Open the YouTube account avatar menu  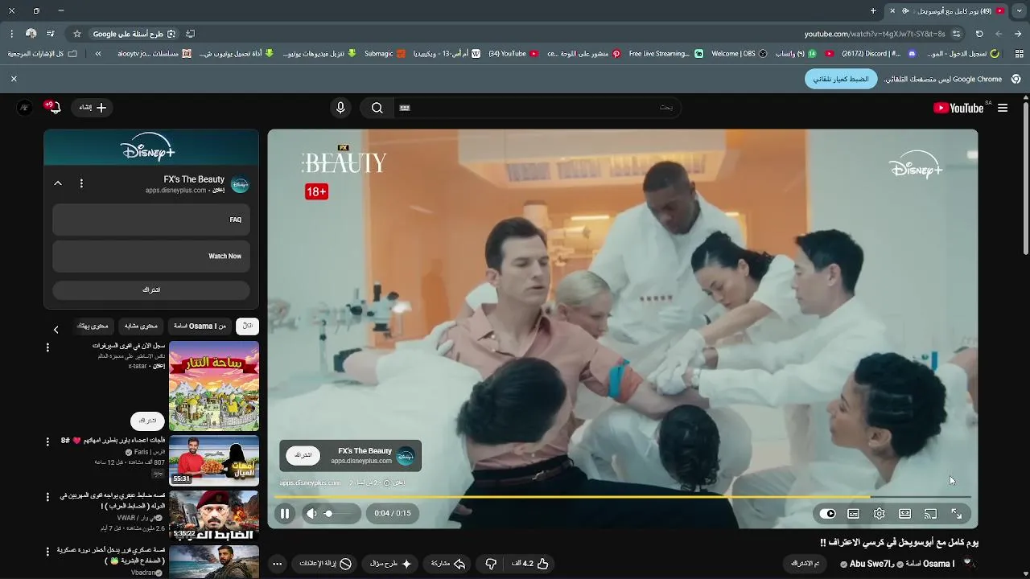click(x=25, y=107)
